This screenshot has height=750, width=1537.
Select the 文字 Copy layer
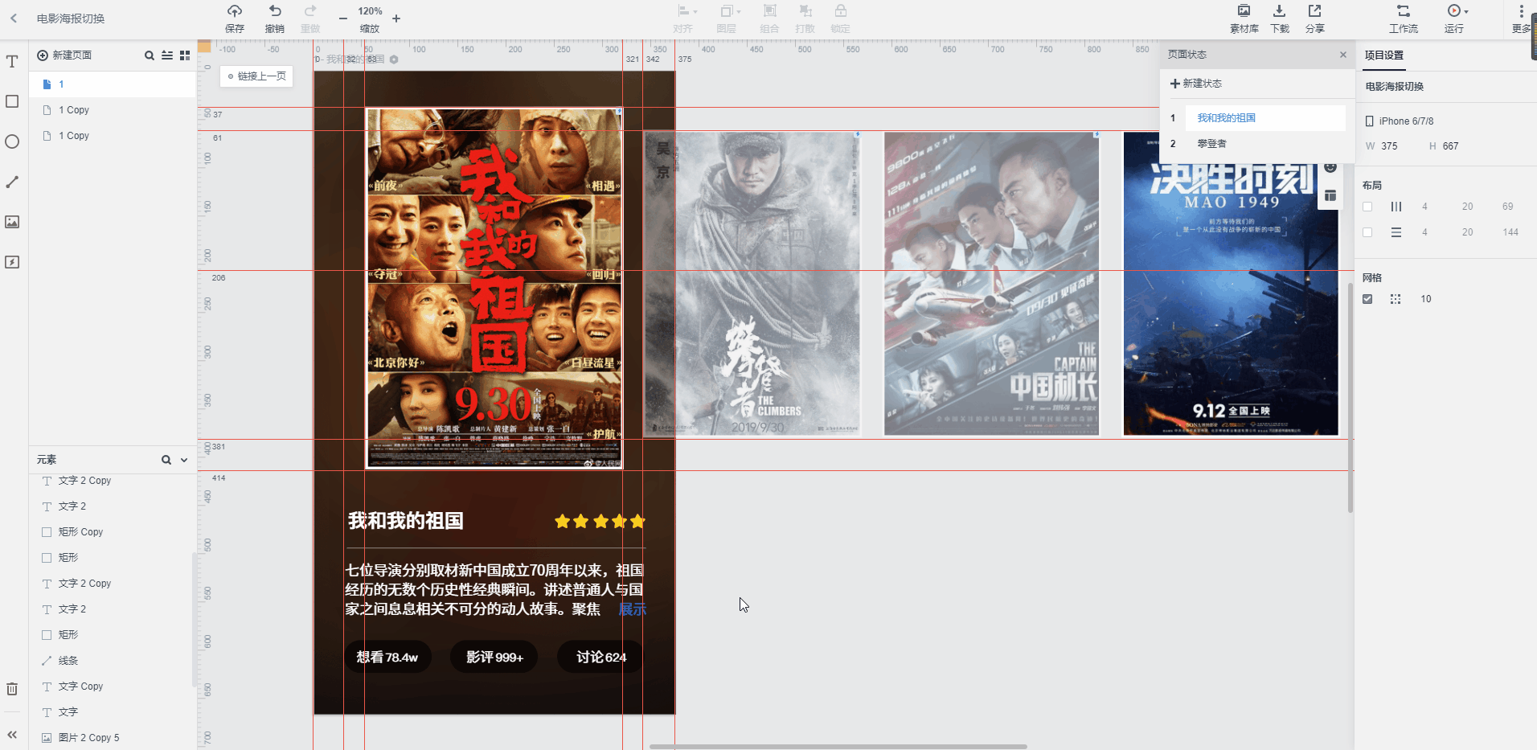pyautogui.click(x=113, y=686)
